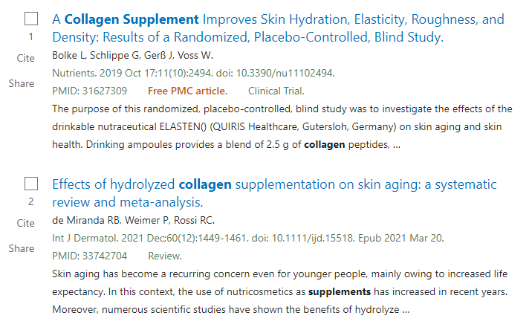Click the Free PMC article label

(188, 91)
